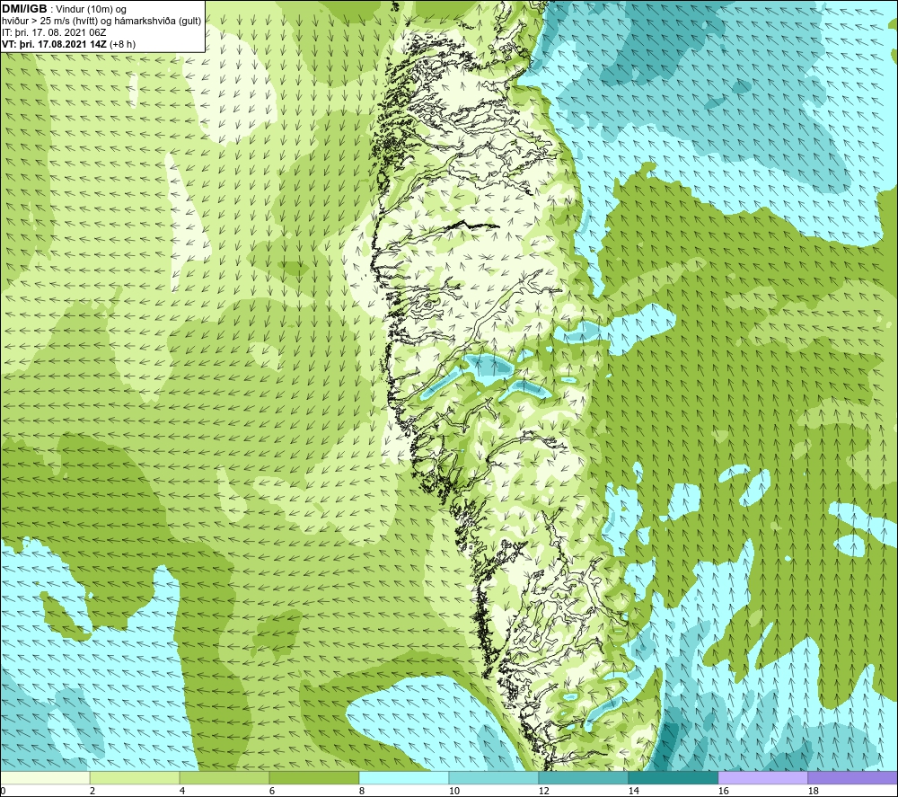
Task: Click the 12–14 m/s teal legend swatch
Action: click(x=583, y=778)
